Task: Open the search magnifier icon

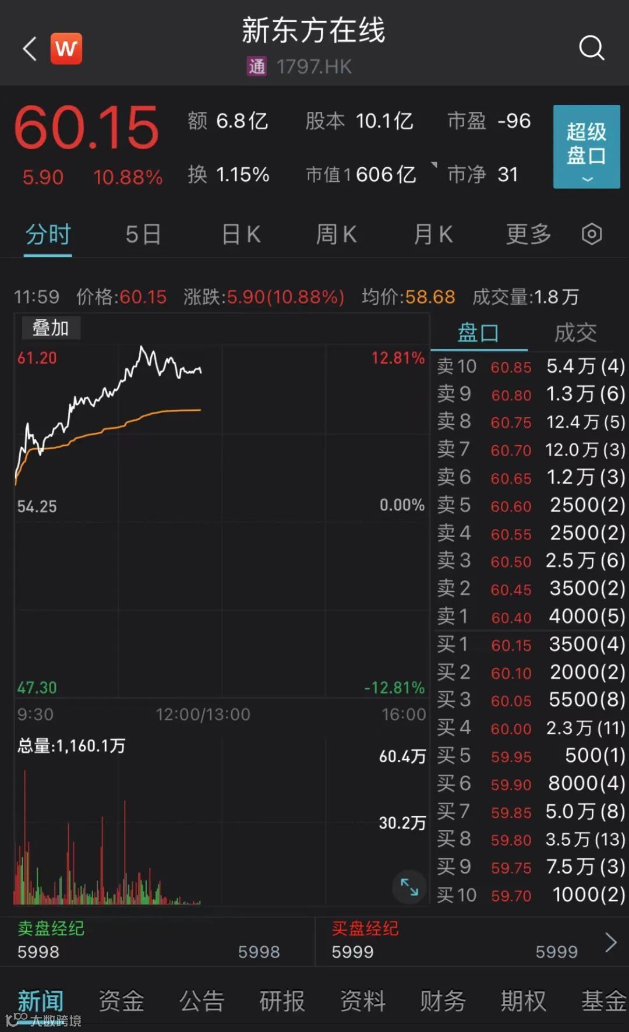Action: 592,48
